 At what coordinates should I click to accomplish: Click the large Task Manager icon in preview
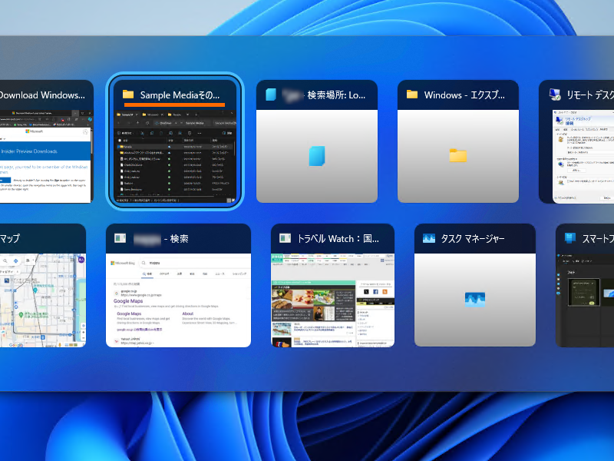(475, 300)
